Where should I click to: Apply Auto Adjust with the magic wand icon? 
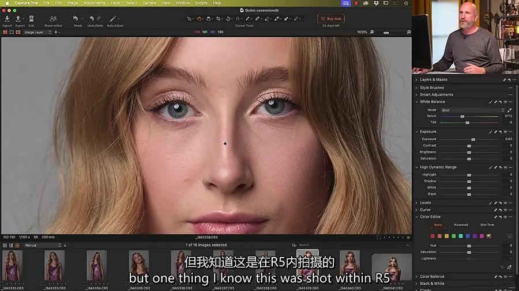pyautogui.click(x=115, y=19)
